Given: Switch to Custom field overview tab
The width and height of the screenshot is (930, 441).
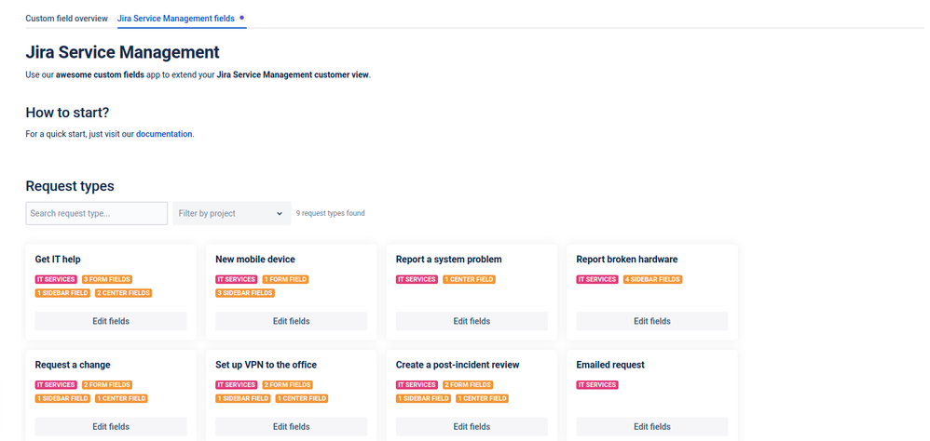Looking at the screenshot, I should pyautogui.click(x=66, y=19).
